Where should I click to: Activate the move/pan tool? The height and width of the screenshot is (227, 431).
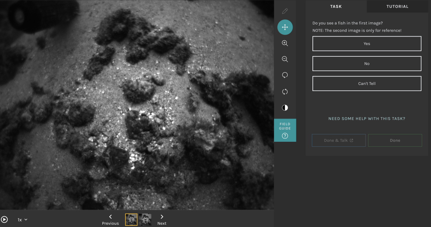point(285,27)
